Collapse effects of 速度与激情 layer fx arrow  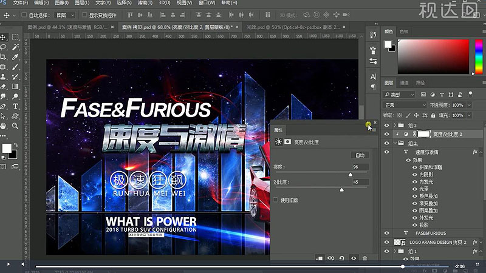[x=481, y=152]
